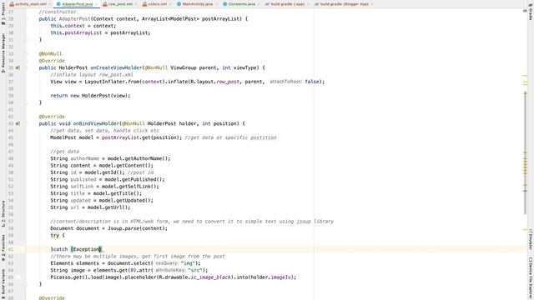534x300 pixels.
Task: Click line number 61 in the gutter
Action: coord(11,249)
